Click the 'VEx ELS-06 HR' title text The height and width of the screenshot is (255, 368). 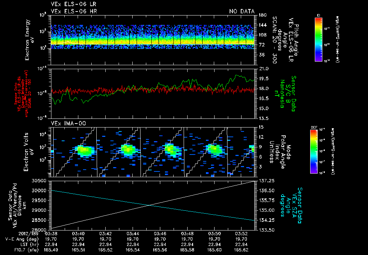(x=74, y=11)
